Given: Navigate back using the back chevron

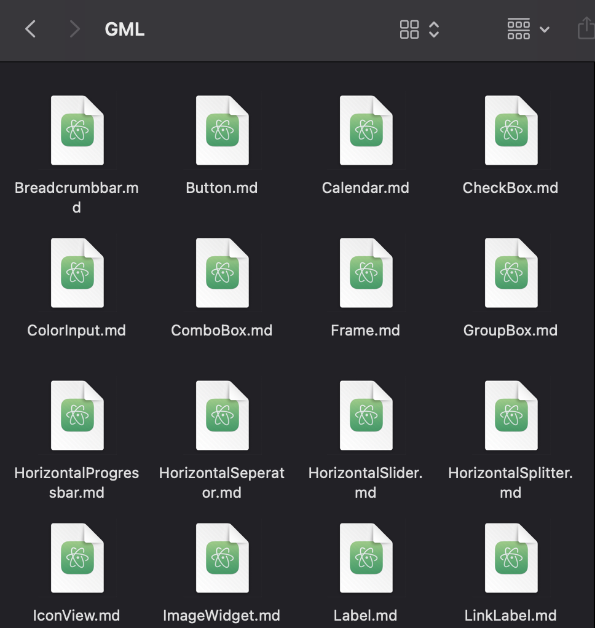Looking at the screenshot, I should point(30,28).
